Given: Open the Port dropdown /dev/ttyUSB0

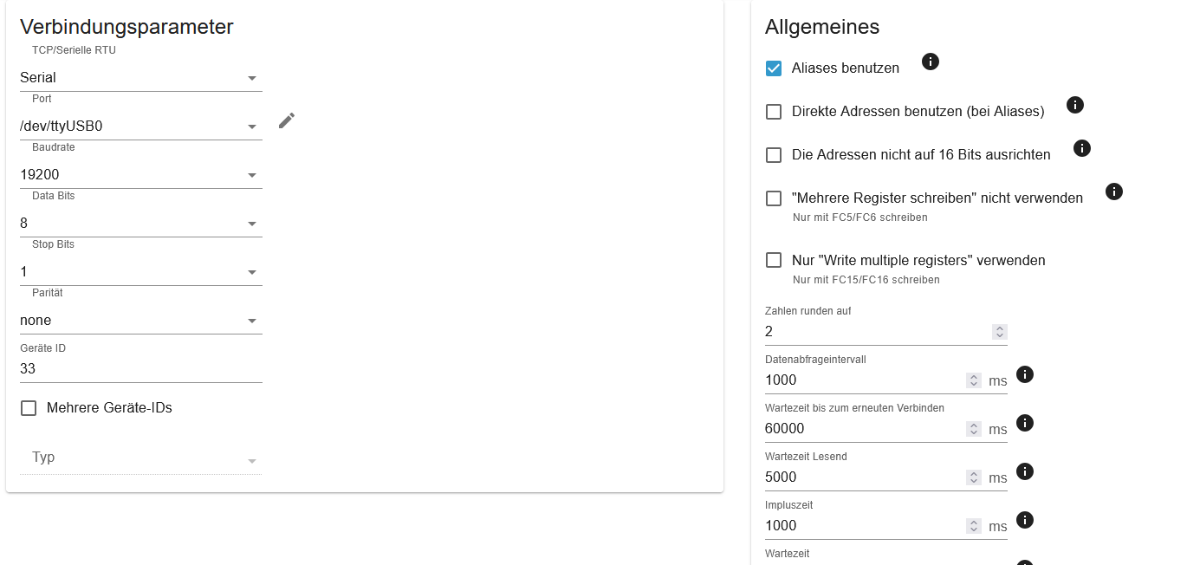Looking at the screenshot, I should click(140, 127).
